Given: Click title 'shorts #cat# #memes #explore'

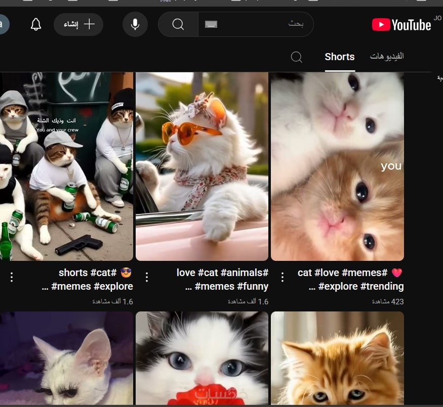Looking at the screenshot, I should pyautogui.click(x=87, y=280).
